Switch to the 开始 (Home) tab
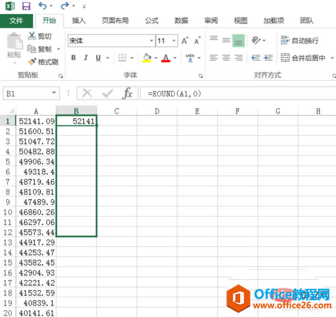This screenshot has height=317, width=336. [49, 21]
